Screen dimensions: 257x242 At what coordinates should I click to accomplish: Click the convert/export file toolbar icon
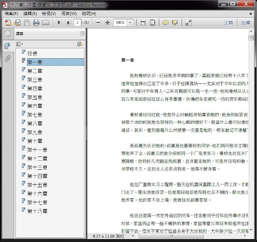[x=18, y=23]
